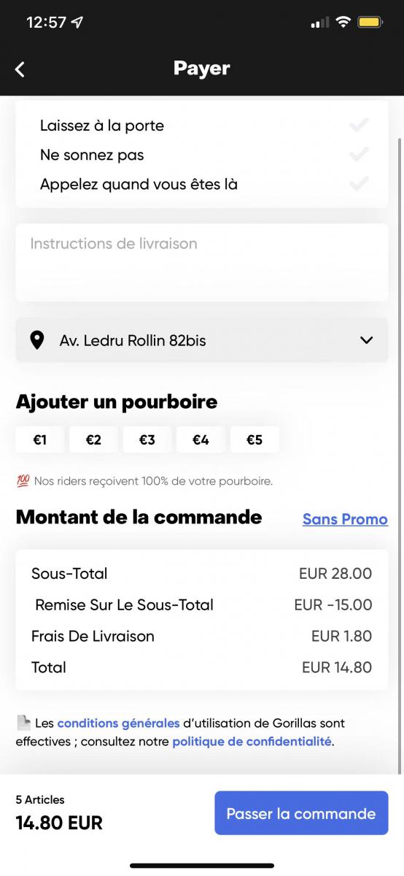Tap the location arrow beside the clock
The height and width of the screenshot is (876, 404).
tap(77, 23)
